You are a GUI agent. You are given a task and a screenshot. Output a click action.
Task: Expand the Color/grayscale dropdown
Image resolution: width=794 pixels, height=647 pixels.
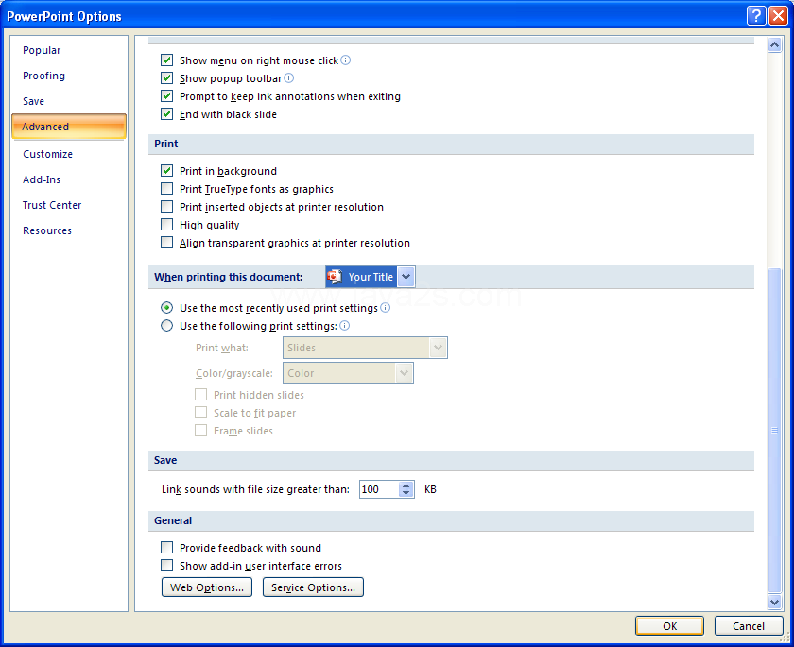click(404, 373)
